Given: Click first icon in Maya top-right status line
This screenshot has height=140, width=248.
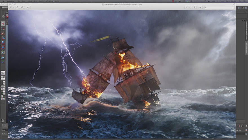Looking at the screenshot, I should click(239, 8).
